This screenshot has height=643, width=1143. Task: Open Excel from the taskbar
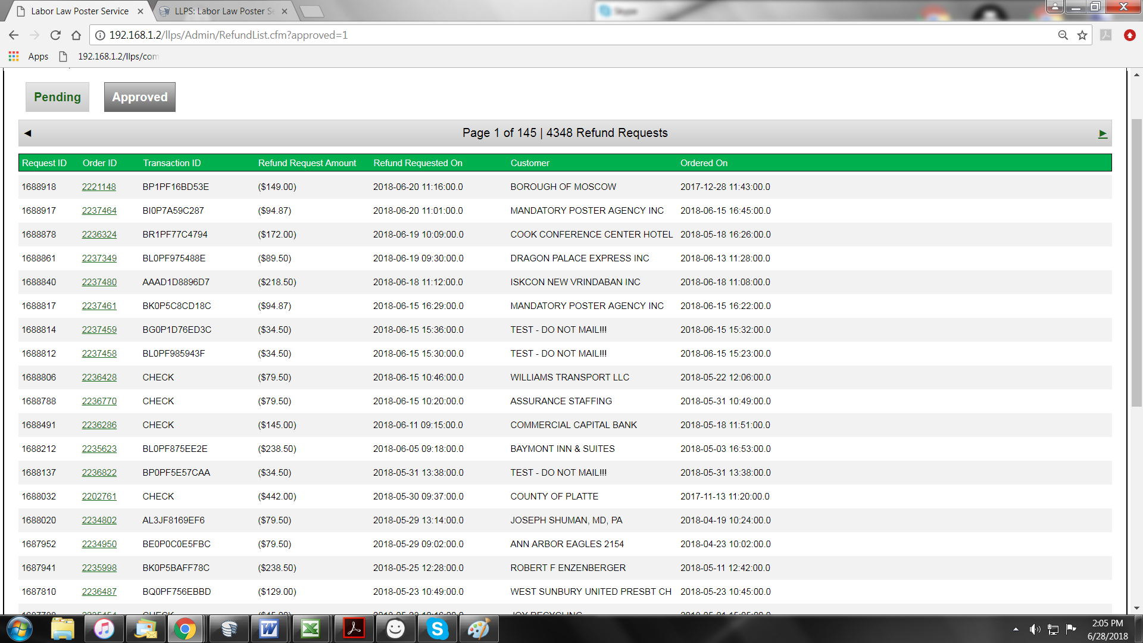click(x=310, y=629)
